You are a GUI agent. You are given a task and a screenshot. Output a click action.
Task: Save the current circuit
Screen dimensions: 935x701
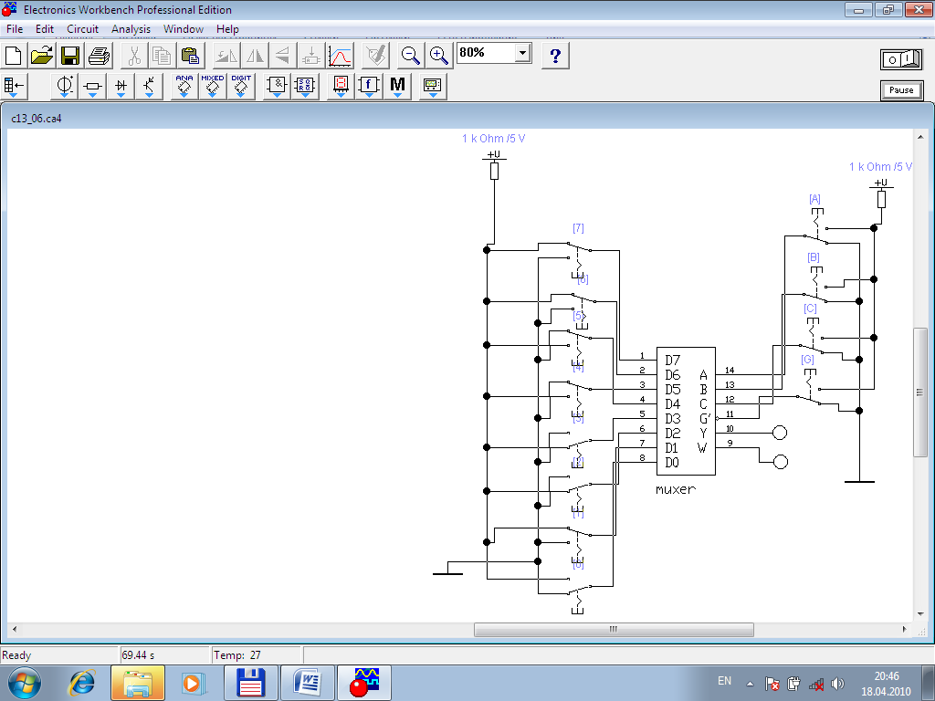click(69, 56)
